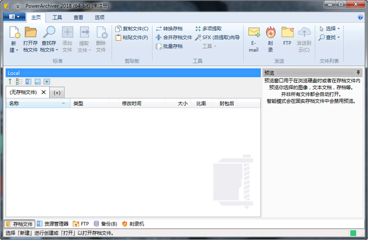Switch to FTP mode at bottom bar
The width and height of the screenshot is (368, 240).
tap(81, 224)
